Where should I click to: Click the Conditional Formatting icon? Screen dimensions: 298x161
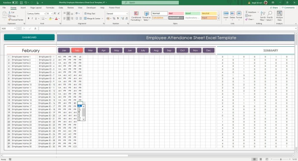[136, 16]
